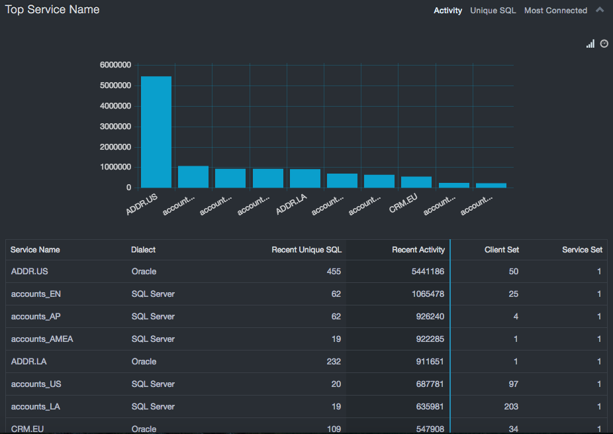613x434 pixels.
Task: Sort table by Dialect column
Action: pyautogui.click(x=144, y=250)
